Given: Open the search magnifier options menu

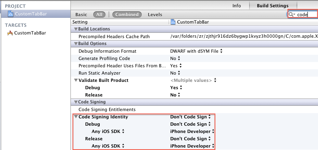Looking at the screenshot, I should [x=292, y=15].
